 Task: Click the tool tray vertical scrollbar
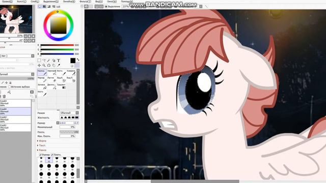[78, 88]
